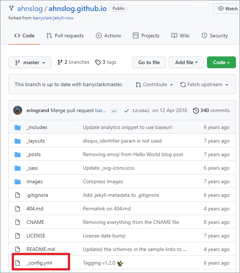Screen dimensions: 240x273
Task: Open the README.md file
Action: [40, 249]
